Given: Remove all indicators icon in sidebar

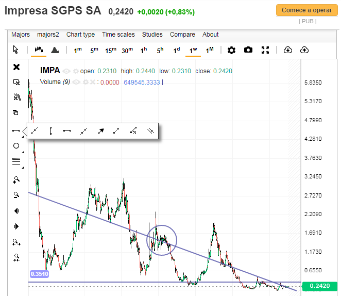Looking at the screenshot, I should pos(17,97).
